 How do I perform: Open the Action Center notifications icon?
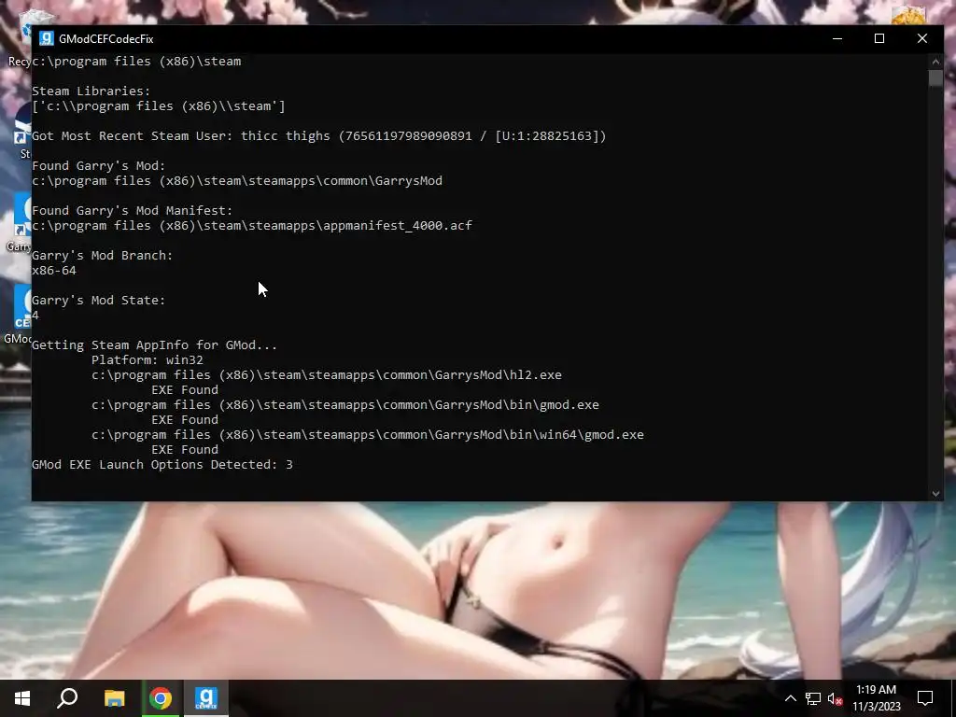[925, 698]
